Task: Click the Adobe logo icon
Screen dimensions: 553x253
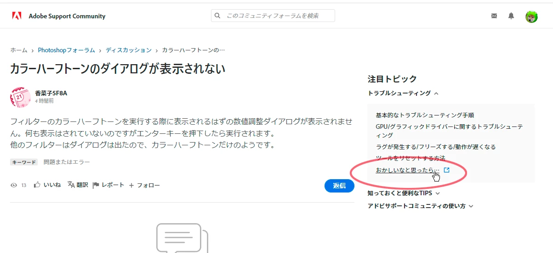Action: (17, 16)
